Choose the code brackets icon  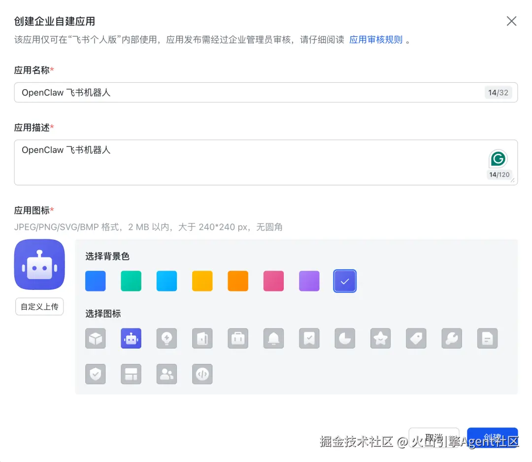(x=202, y=374)
